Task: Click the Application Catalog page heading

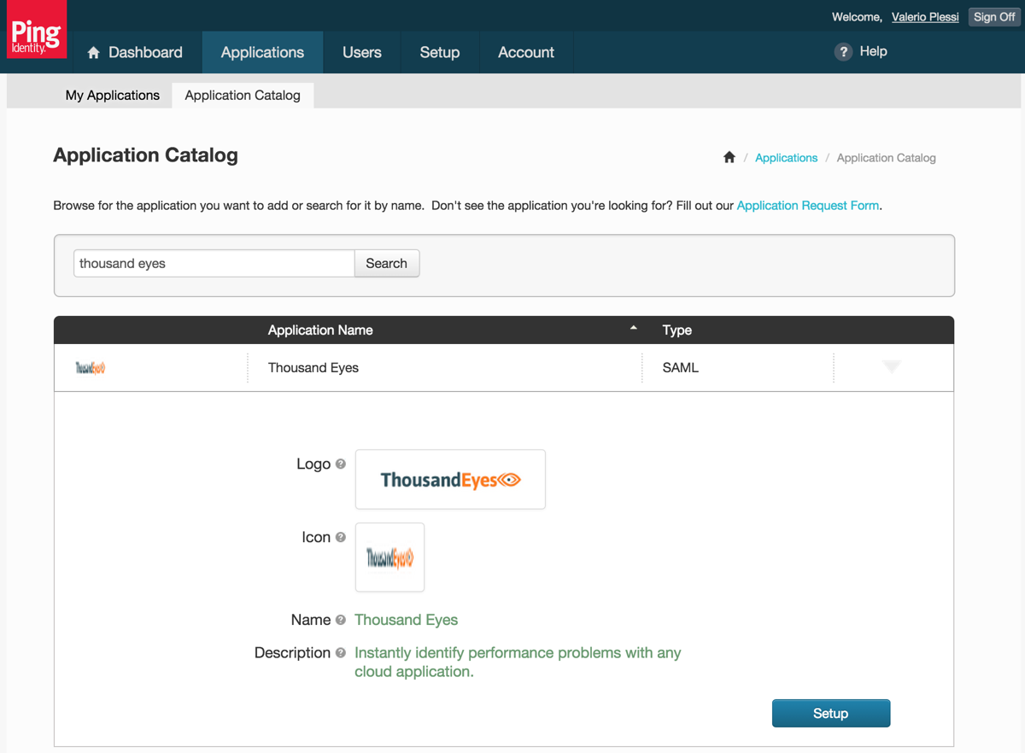Action: tap(146, 155)
